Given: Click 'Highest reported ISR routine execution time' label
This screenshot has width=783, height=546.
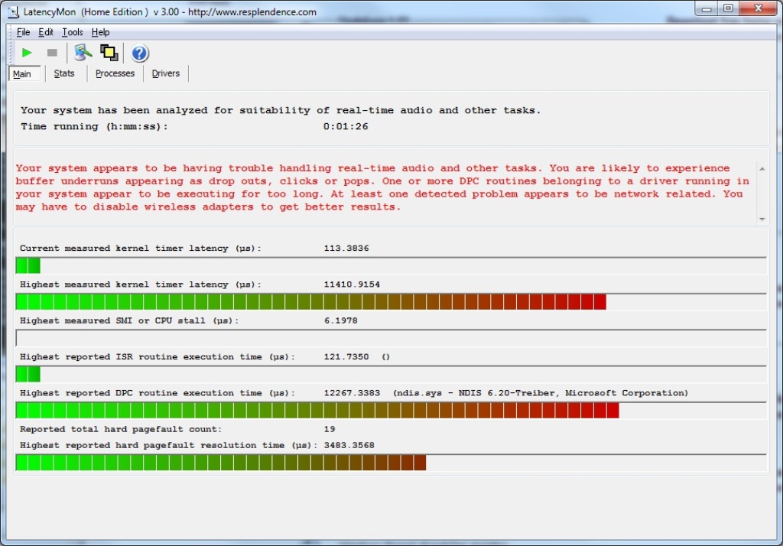Looking at the screenshot, I should click(158, 356).
